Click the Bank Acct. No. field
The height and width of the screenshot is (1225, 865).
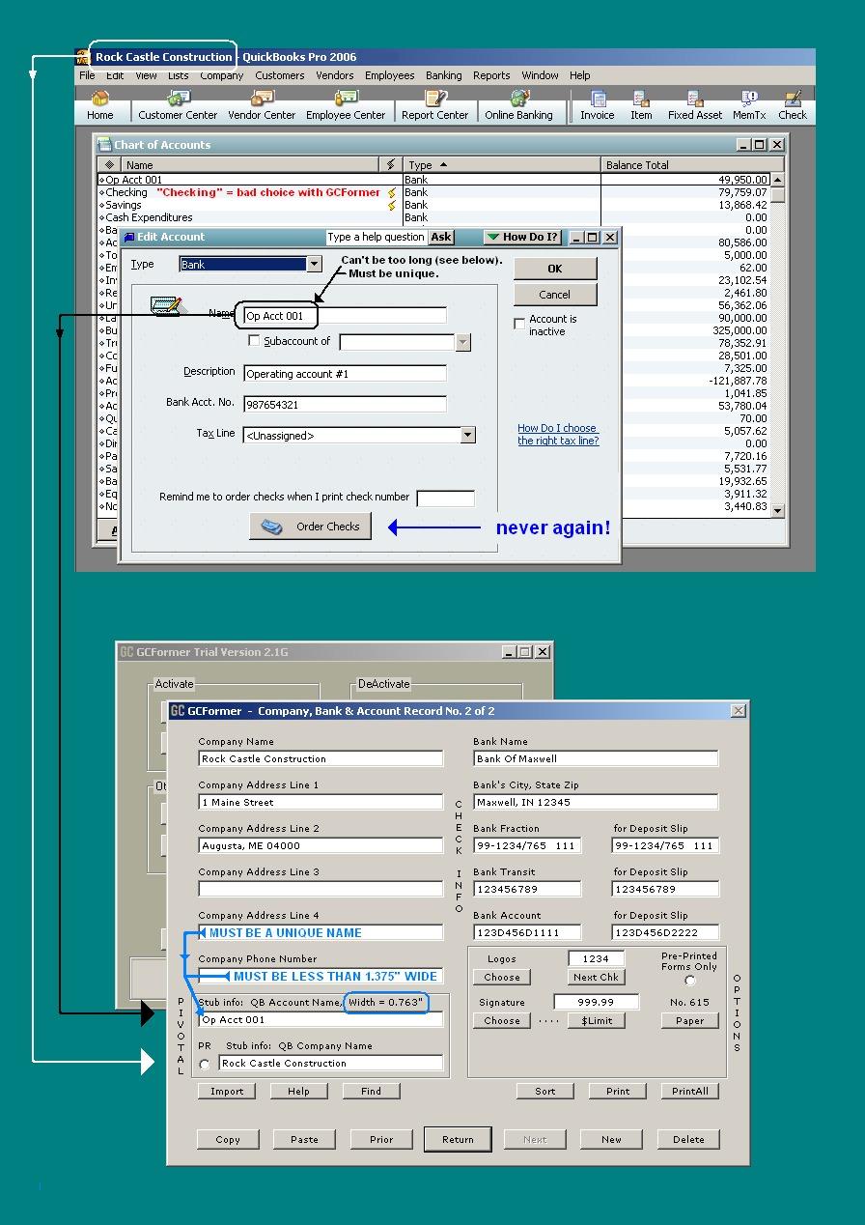345,404
